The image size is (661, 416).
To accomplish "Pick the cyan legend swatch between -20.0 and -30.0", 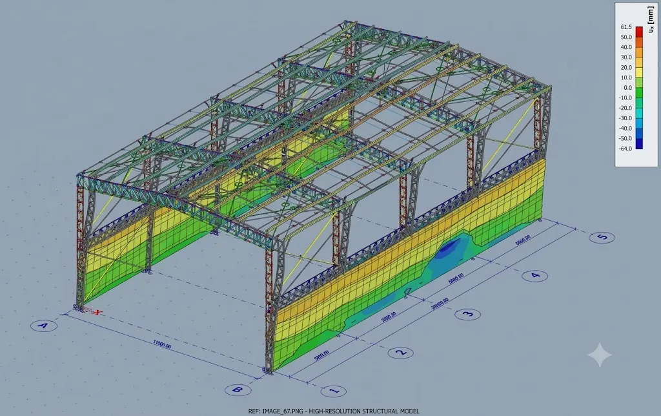I will (639, 113).
